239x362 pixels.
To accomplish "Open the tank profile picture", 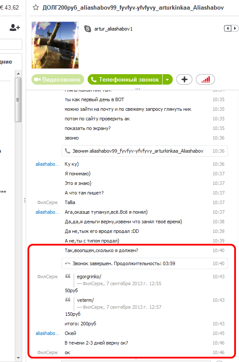I will click(55, 45).
